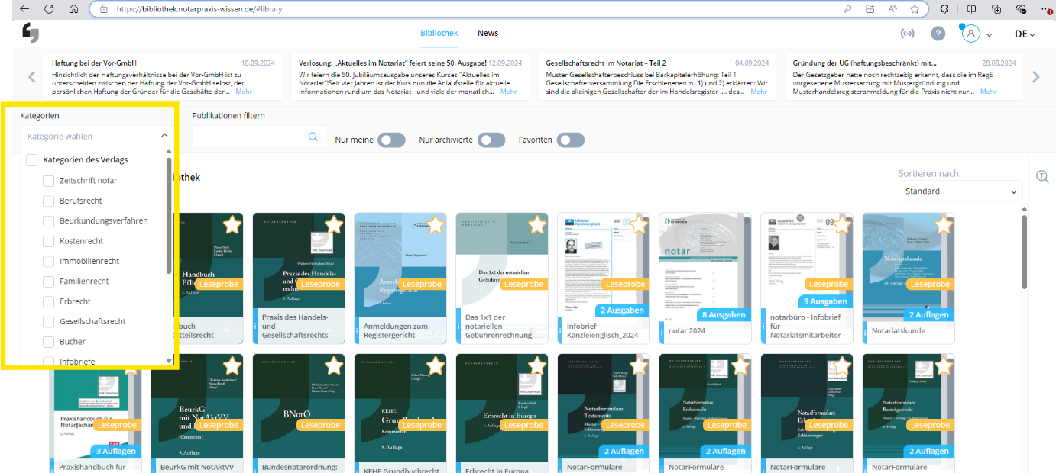Toggle Nur archivierte switch
Viewport: 1056px width, 473px height.
491,140
